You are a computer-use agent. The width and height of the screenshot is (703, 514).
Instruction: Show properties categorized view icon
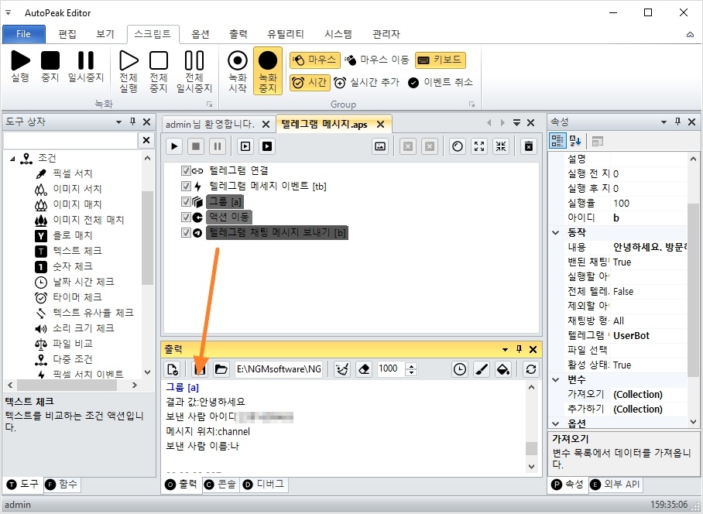(x=557, y=141)
